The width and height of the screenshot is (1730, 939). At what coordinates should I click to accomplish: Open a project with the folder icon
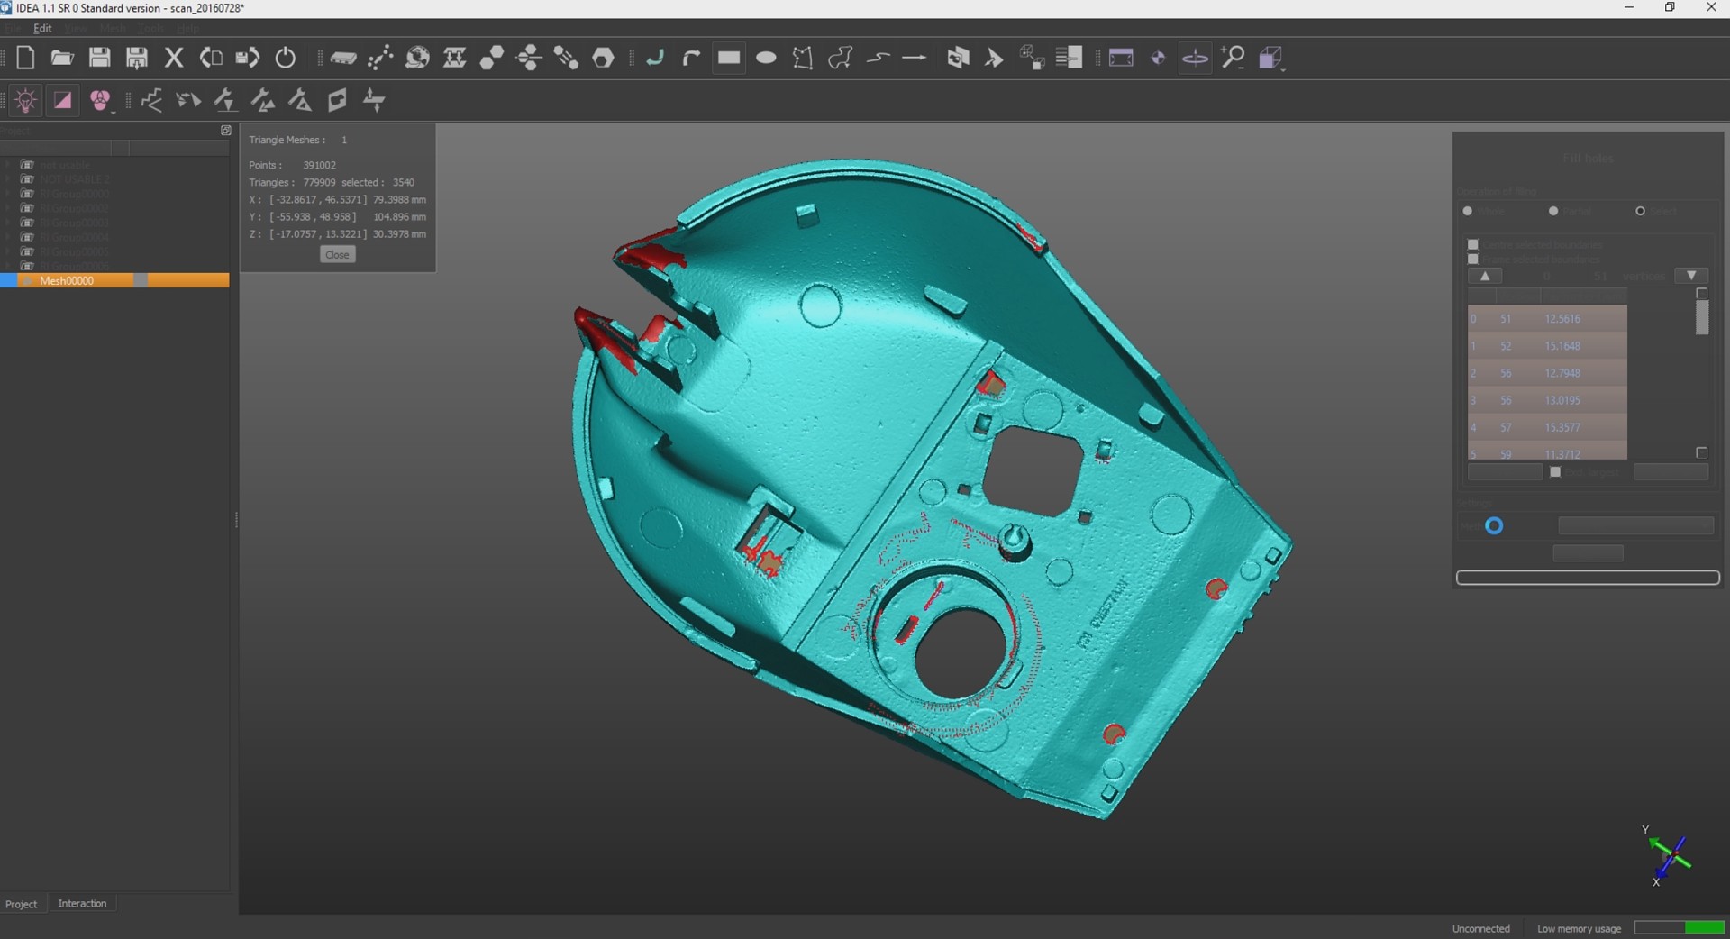pos(62,58)
